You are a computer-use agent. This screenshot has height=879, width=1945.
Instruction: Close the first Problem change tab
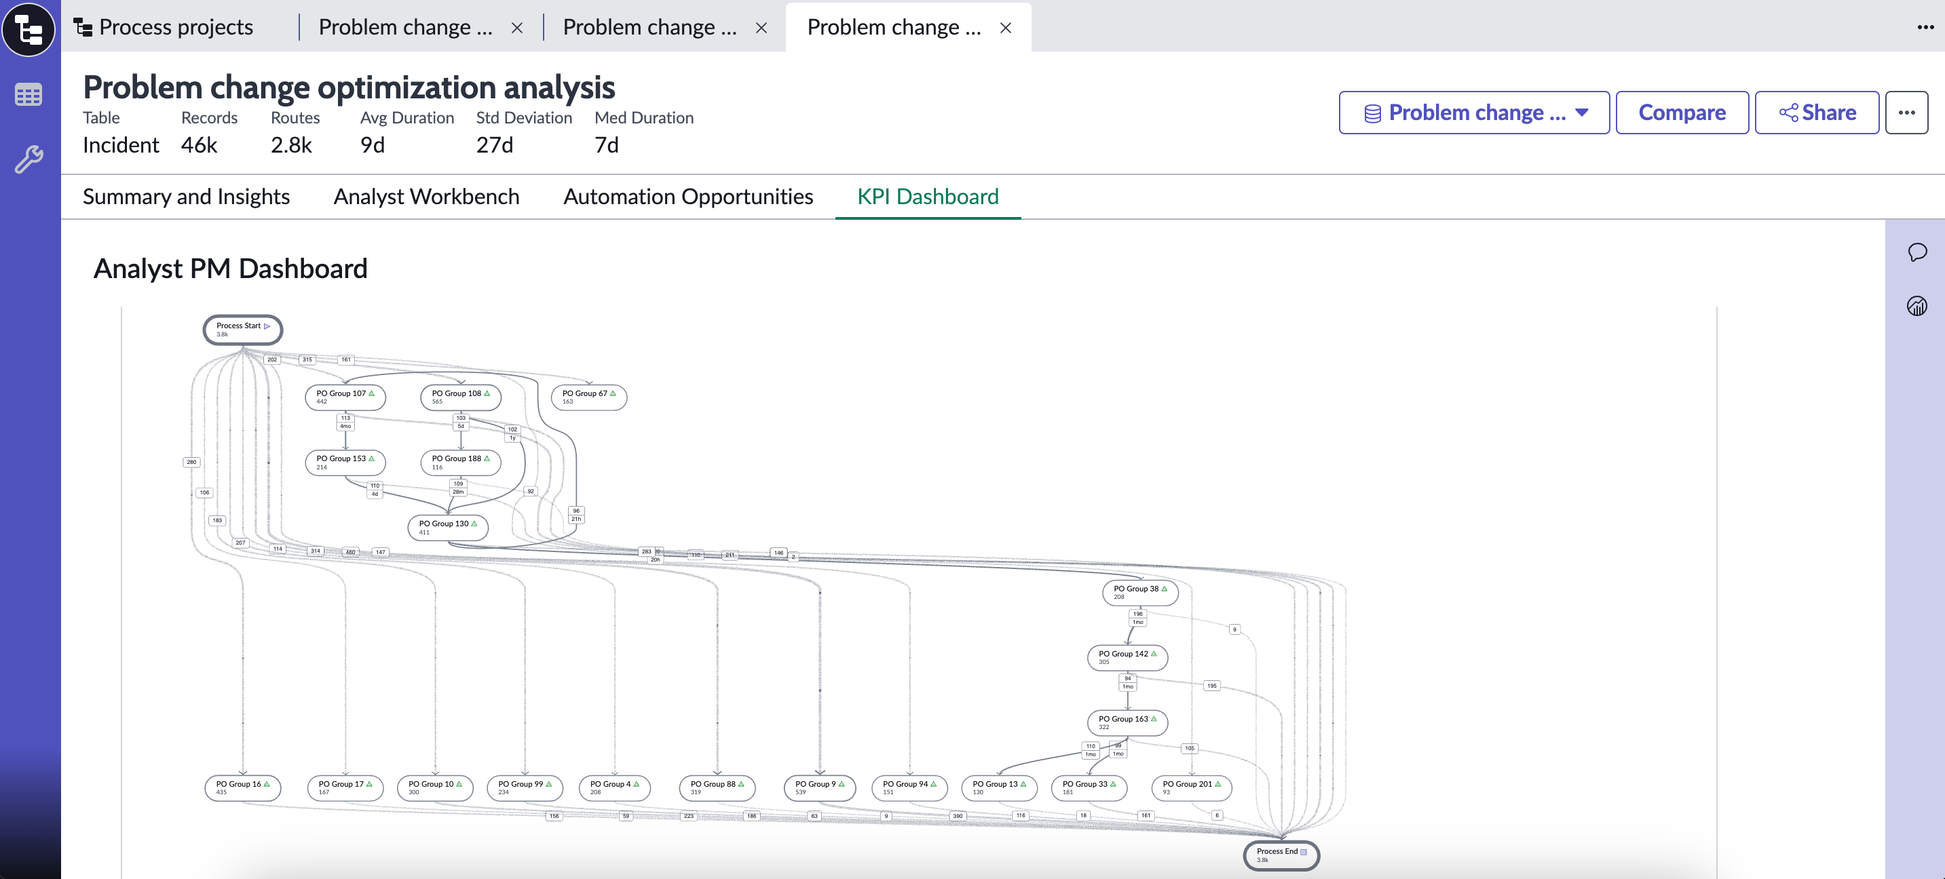click(x=517, y=28)
